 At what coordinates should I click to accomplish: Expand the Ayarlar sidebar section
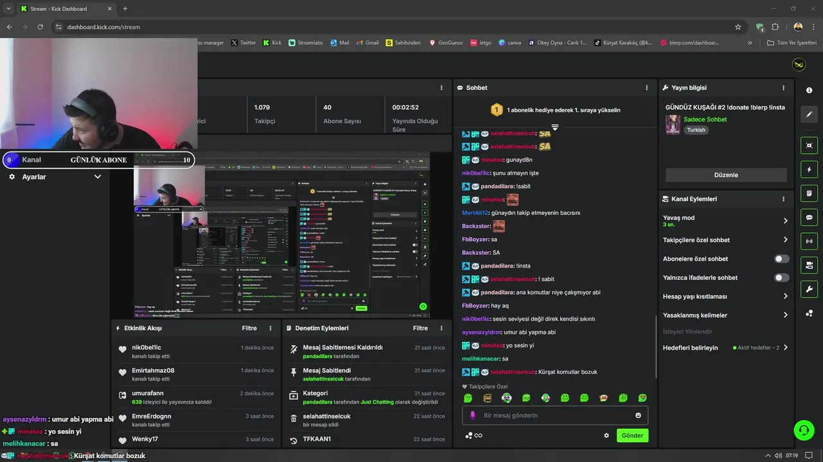pyautogui.click(x=98, y=176)
